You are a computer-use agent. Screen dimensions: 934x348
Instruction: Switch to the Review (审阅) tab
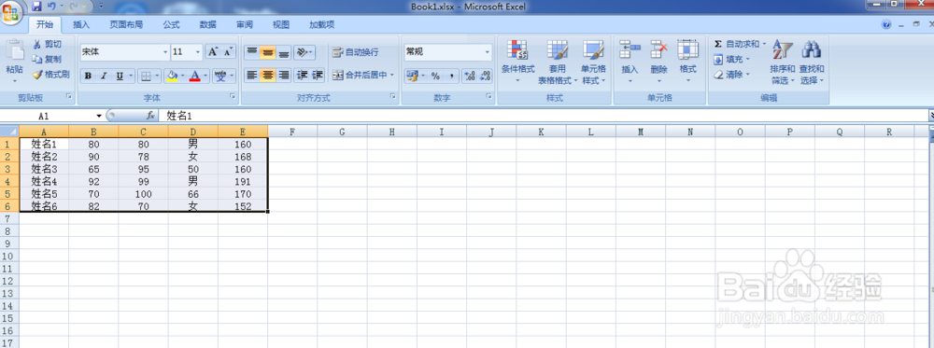tap(244, 25)
